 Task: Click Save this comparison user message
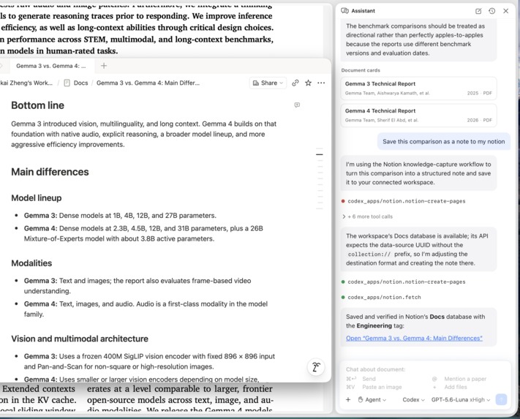(444, 142)
